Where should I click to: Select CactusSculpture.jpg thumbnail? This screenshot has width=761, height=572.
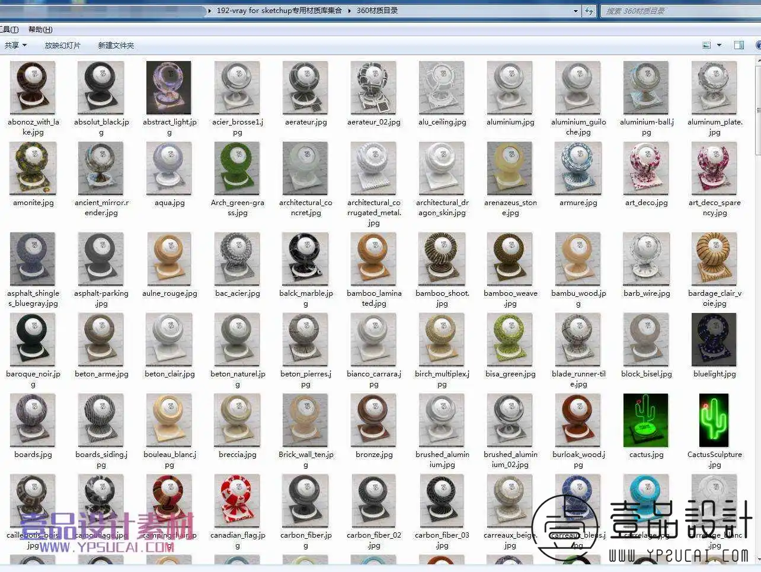pos(714,420)
